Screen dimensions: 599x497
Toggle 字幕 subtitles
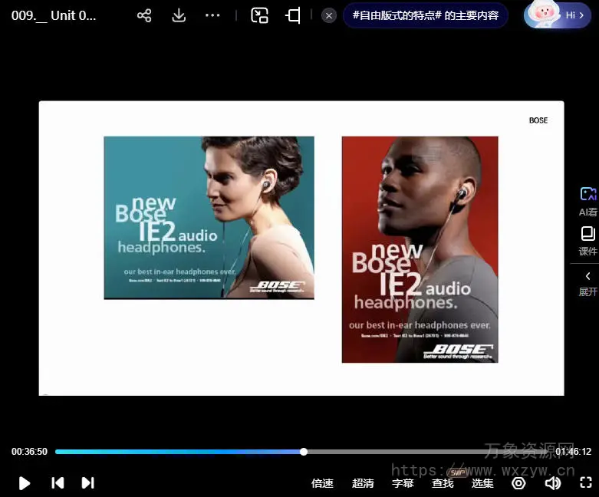[403, 483]
